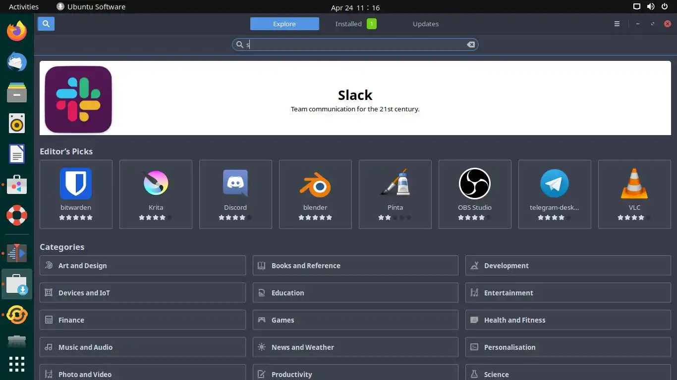Open the Health and Fitness category
The width and height of the screenshot is (677, 380).
pyautogui.click(x=568, y=320)
